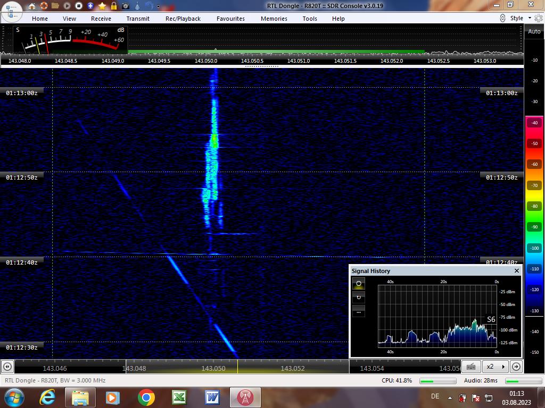Click the reset arrow button in Signal History
The image size is (545, 408).
pos(359,297)
